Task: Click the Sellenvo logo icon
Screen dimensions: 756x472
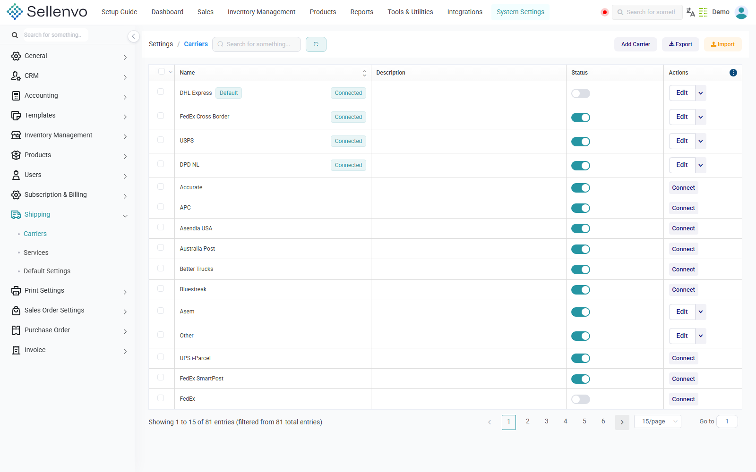Action: point(15,12)
